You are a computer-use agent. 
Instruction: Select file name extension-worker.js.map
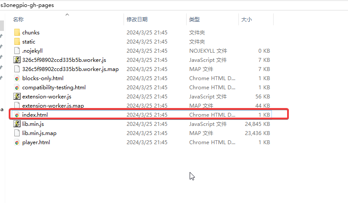[x=53, y=105]
